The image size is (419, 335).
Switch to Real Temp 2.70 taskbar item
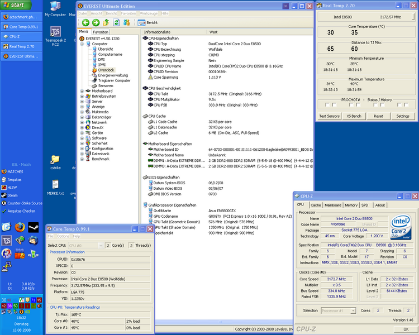21,46
